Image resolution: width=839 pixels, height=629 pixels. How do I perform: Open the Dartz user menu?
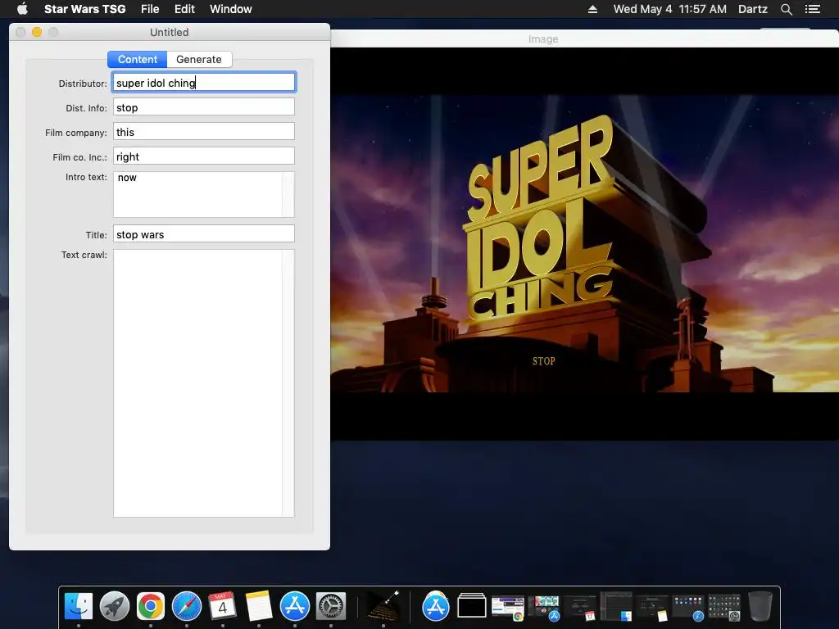click(x=753, y=9)
